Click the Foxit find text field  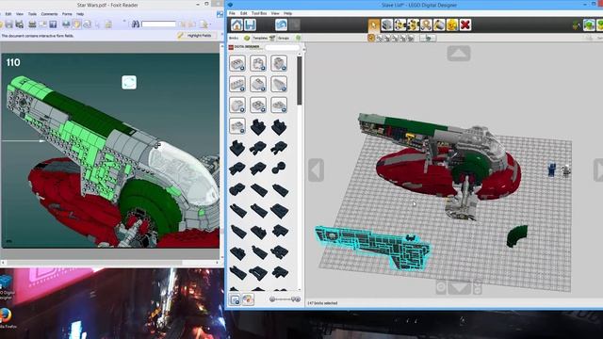click(158, 24)
